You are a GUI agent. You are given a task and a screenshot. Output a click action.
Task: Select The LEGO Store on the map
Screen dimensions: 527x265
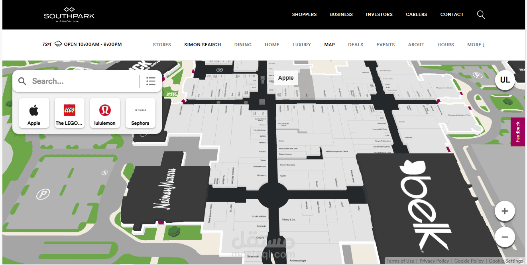pos(283,124)
